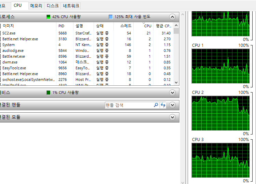The height and width of the screenshot is (184, 256).
Task: Click blue 125% maximum frequency indicator
Action: tap(110, 17)
